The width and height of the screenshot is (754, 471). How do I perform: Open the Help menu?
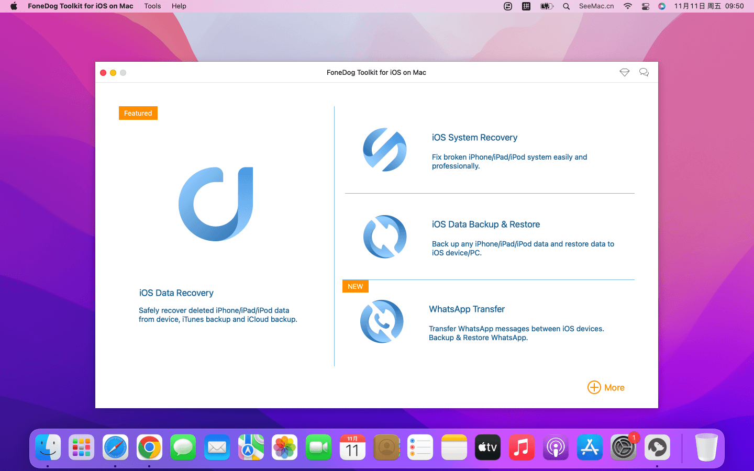click(x=179, y=6)
